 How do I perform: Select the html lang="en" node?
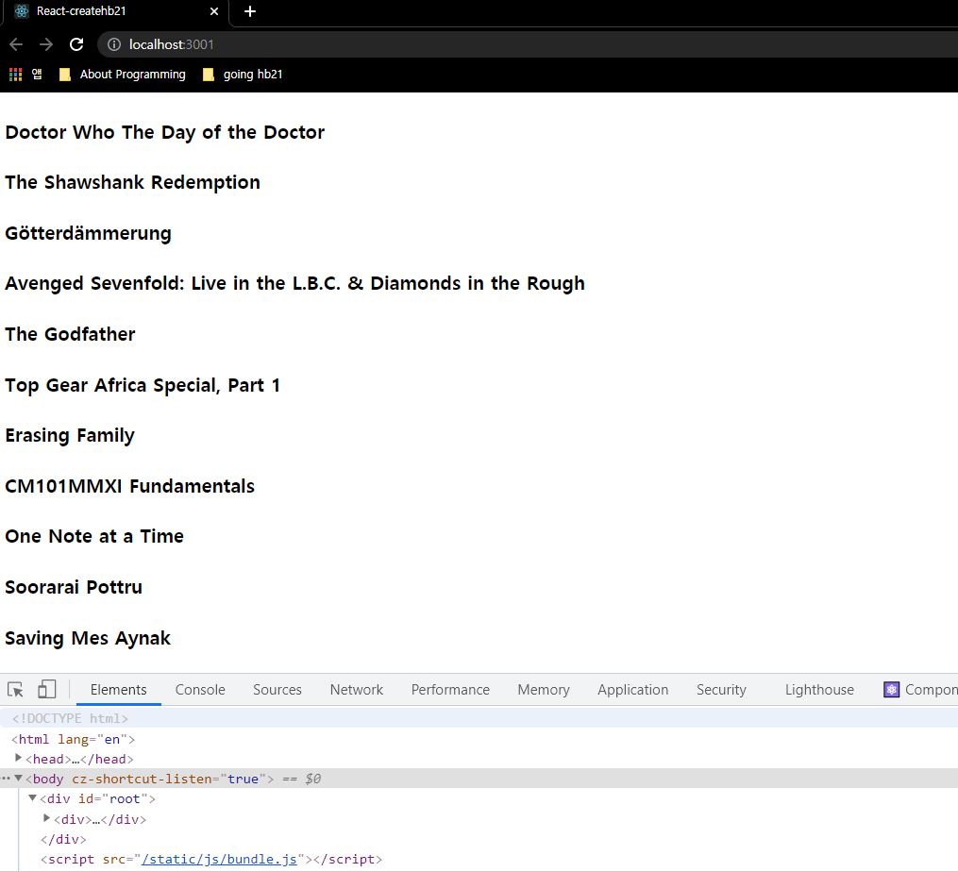(x=74, y=739)
